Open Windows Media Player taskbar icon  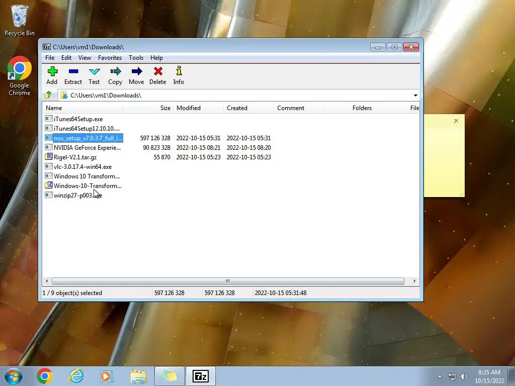click(107, 376)
